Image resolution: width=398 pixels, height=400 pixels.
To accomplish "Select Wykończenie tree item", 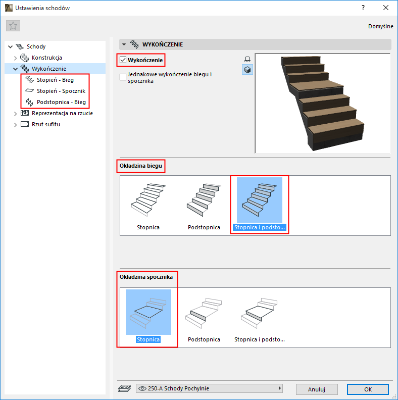I will (48, 69).
